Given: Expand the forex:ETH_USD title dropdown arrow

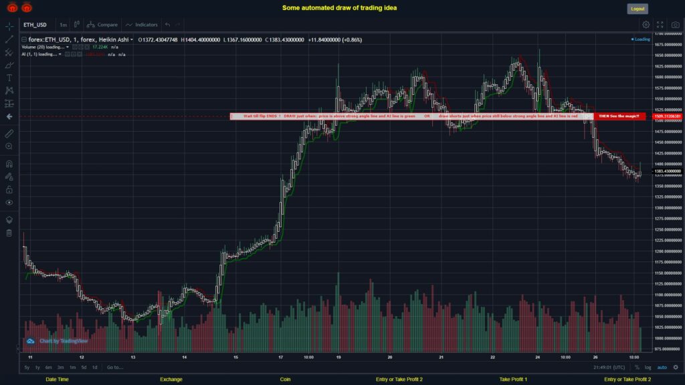Looking at the screenshot, I should click(x=132, y=39).
